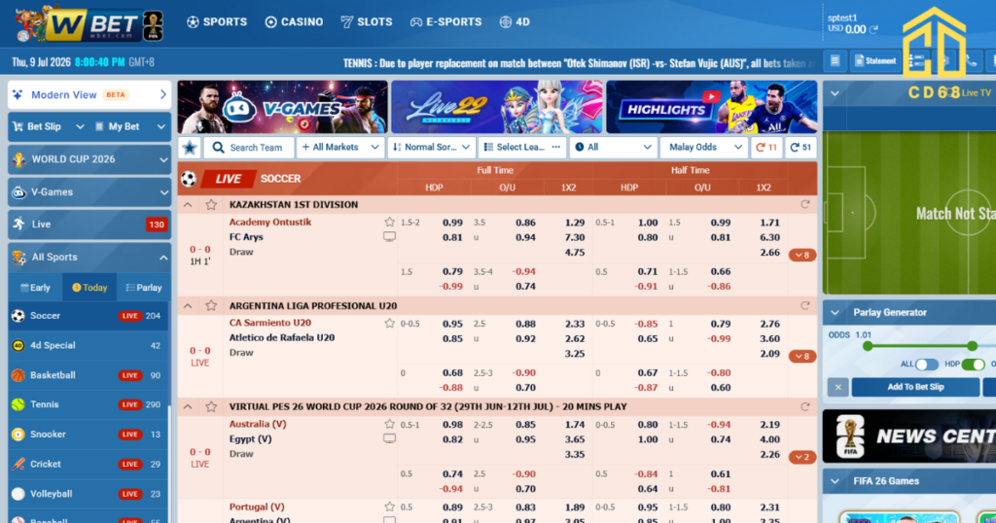Expand the Bet Slip panel
The width and height of the screenshot is (996, 523).
tap(49, 126)
